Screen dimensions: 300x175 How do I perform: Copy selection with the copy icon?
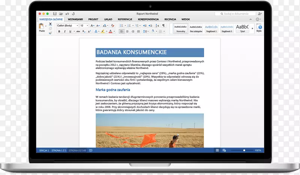(x=50, y=29)
